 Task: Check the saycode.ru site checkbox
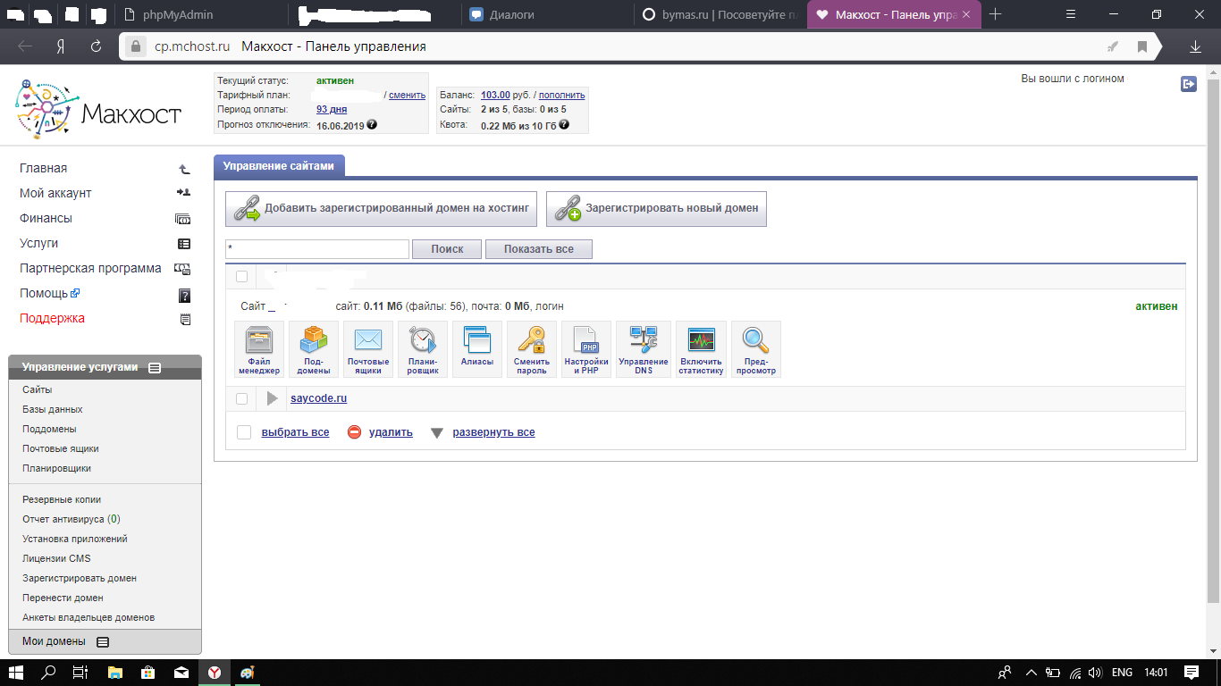241,398
